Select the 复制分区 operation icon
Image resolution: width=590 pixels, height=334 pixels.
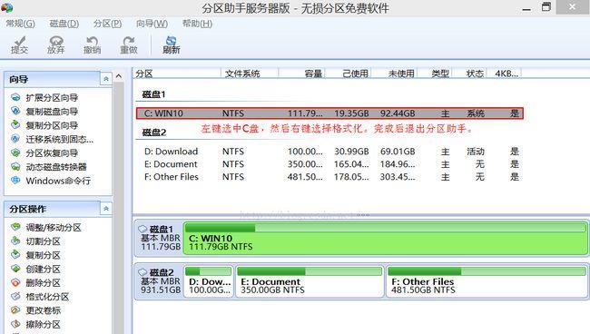point(15,255)
